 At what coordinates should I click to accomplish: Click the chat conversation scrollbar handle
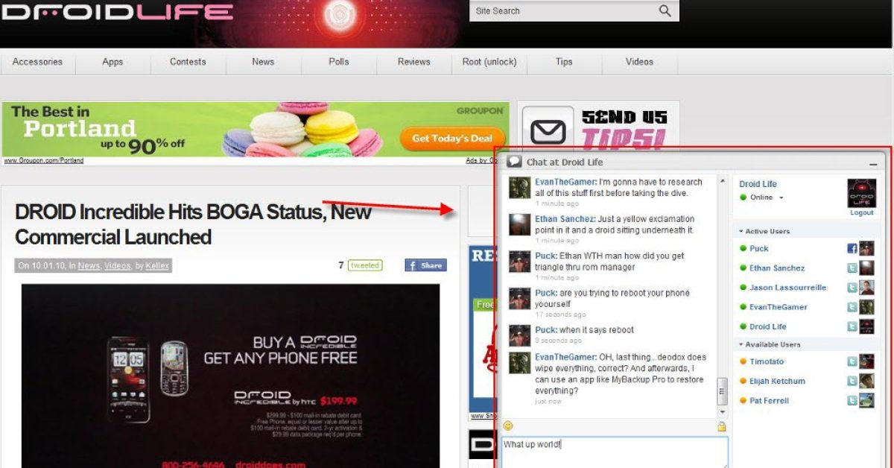722,390
